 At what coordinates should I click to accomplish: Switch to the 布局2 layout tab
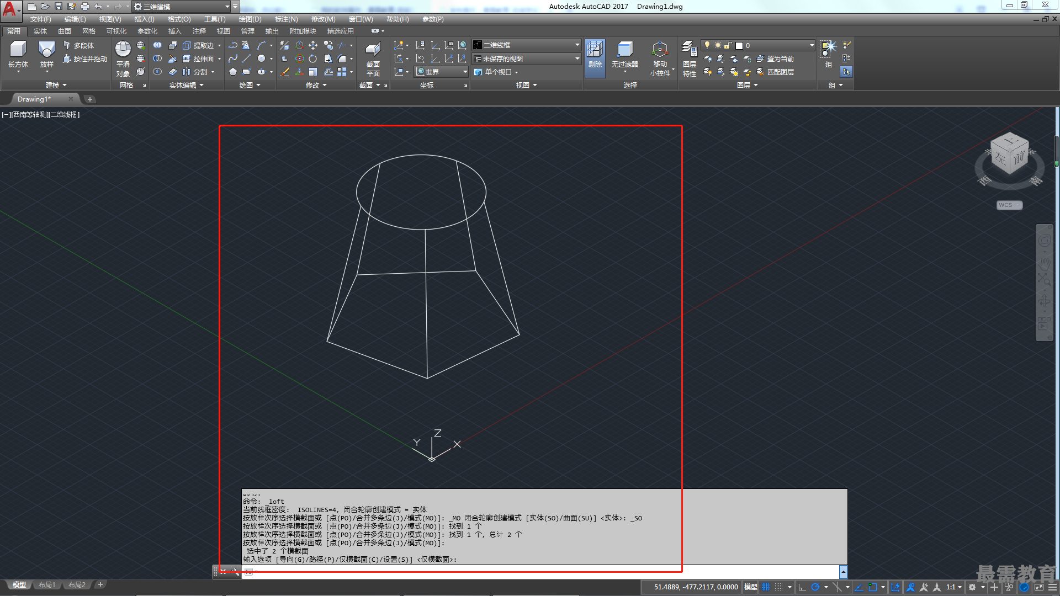pyautogui.click(x=77, y=585)
